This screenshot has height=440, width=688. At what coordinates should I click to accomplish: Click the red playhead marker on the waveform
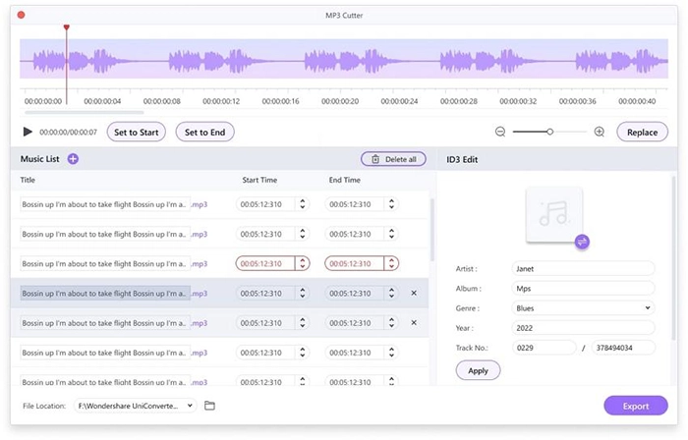pyautogui.click(x=66, y=27)
